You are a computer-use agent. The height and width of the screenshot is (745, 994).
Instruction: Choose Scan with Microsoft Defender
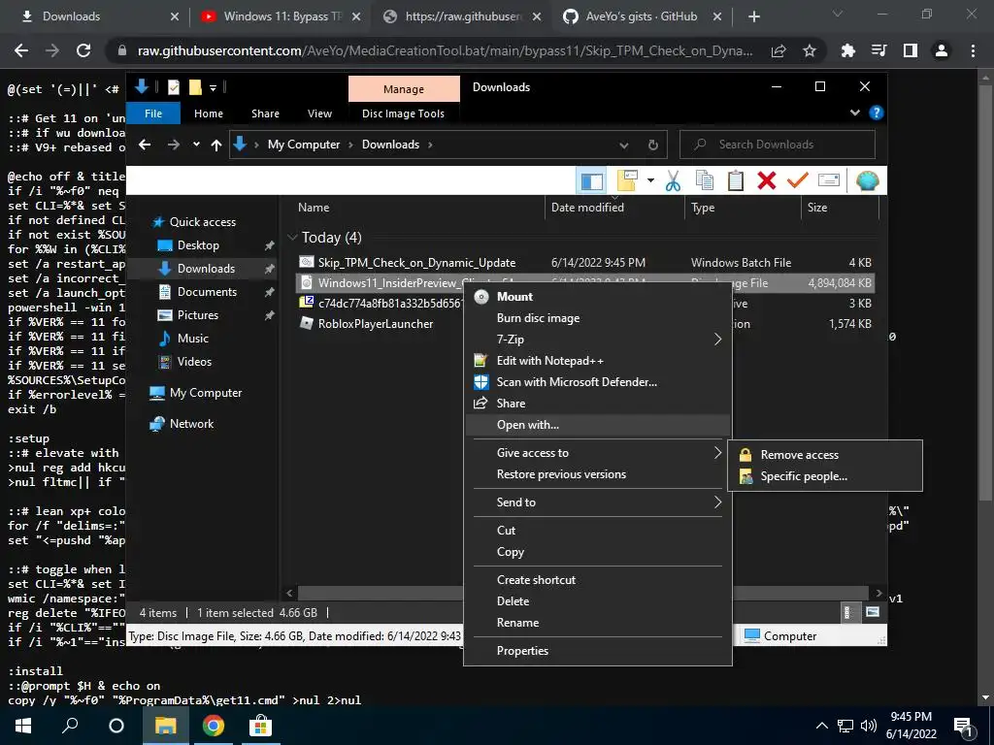click(577, 382)
